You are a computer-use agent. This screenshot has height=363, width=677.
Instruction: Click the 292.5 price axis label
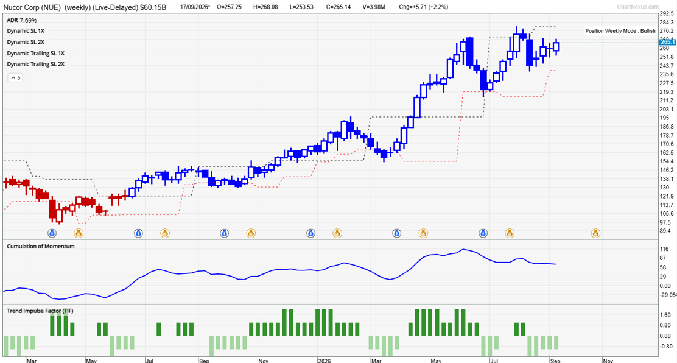click(667, 14)
